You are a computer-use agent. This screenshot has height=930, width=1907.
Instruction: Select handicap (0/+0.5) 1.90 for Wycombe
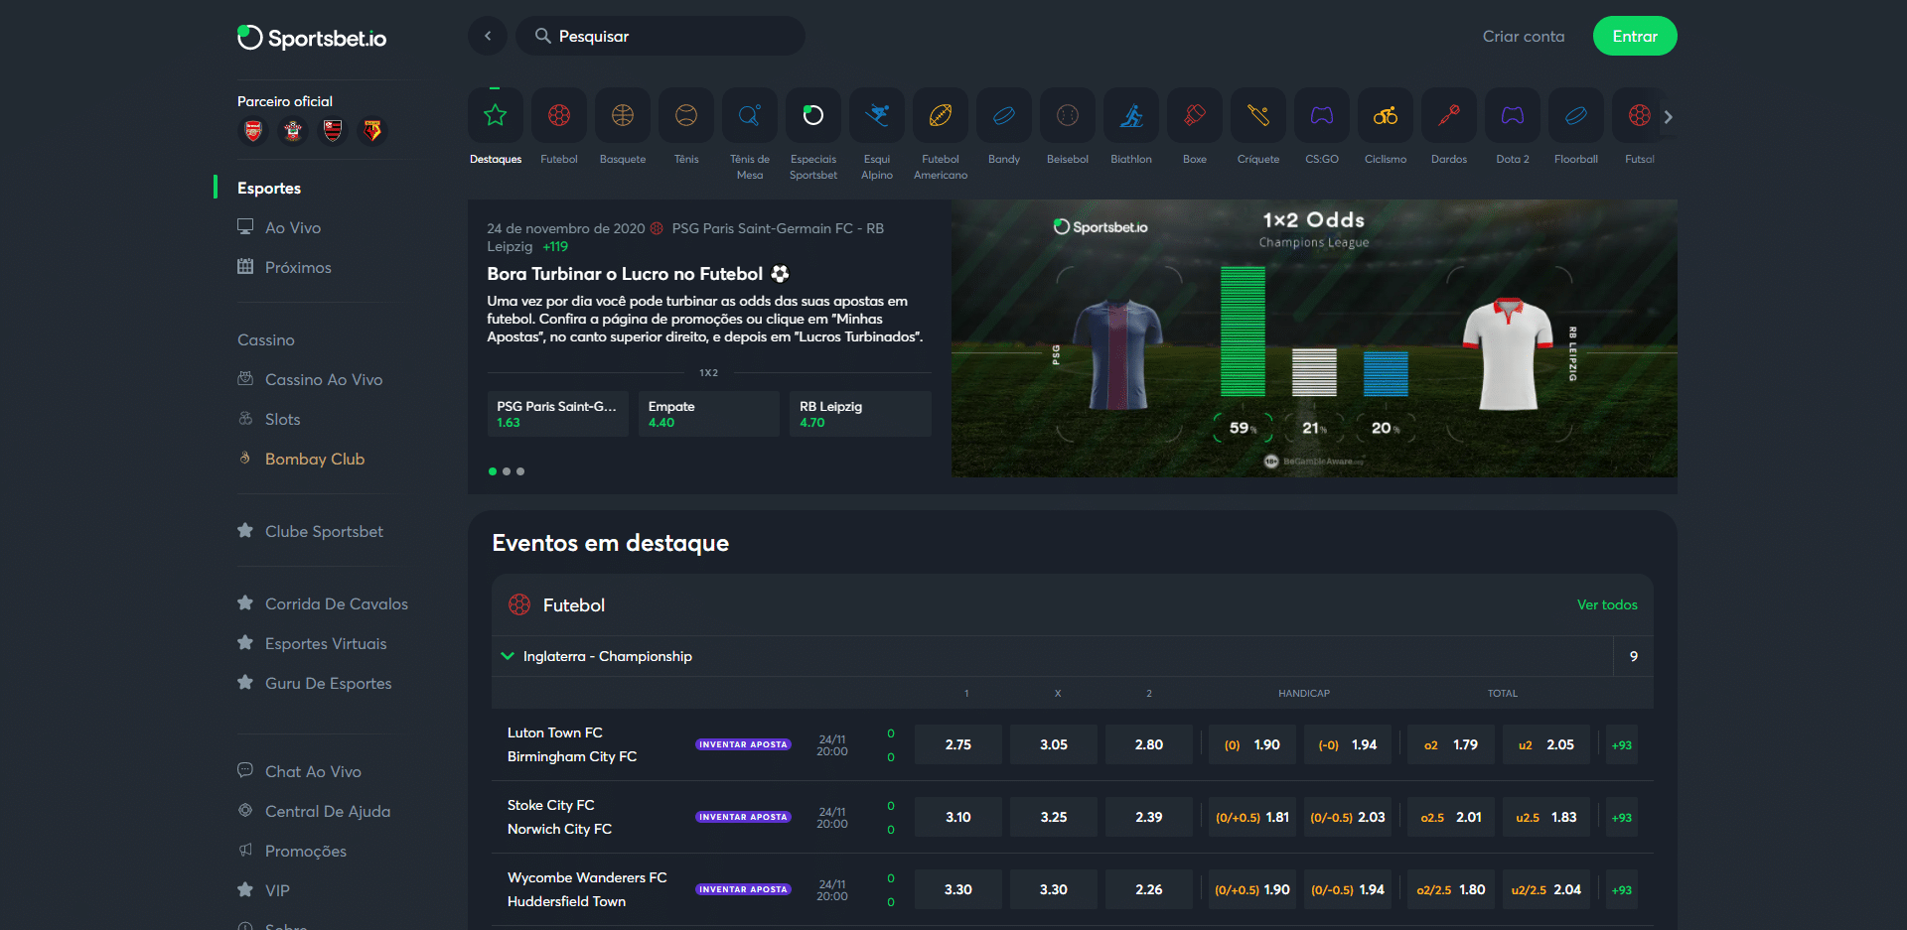(x=1252, y=889)
